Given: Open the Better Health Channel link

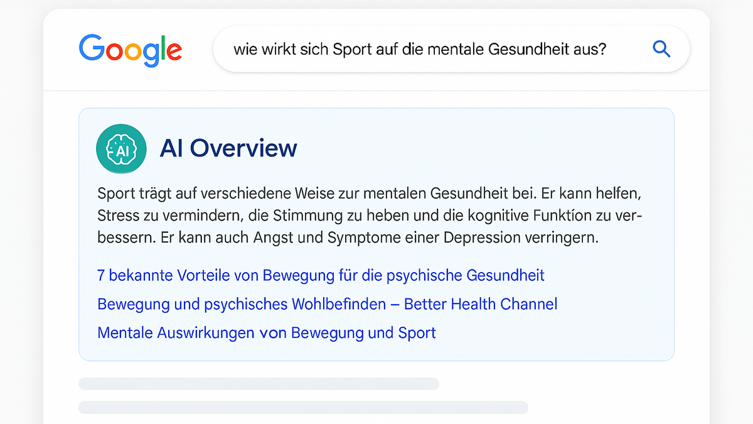Looking at the screenshot, I should point(327,304).
